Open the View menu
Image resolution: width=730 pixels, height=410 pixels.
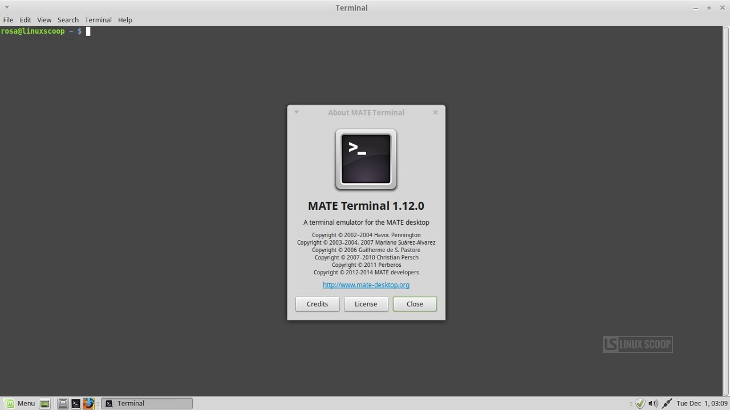[44, 20]
